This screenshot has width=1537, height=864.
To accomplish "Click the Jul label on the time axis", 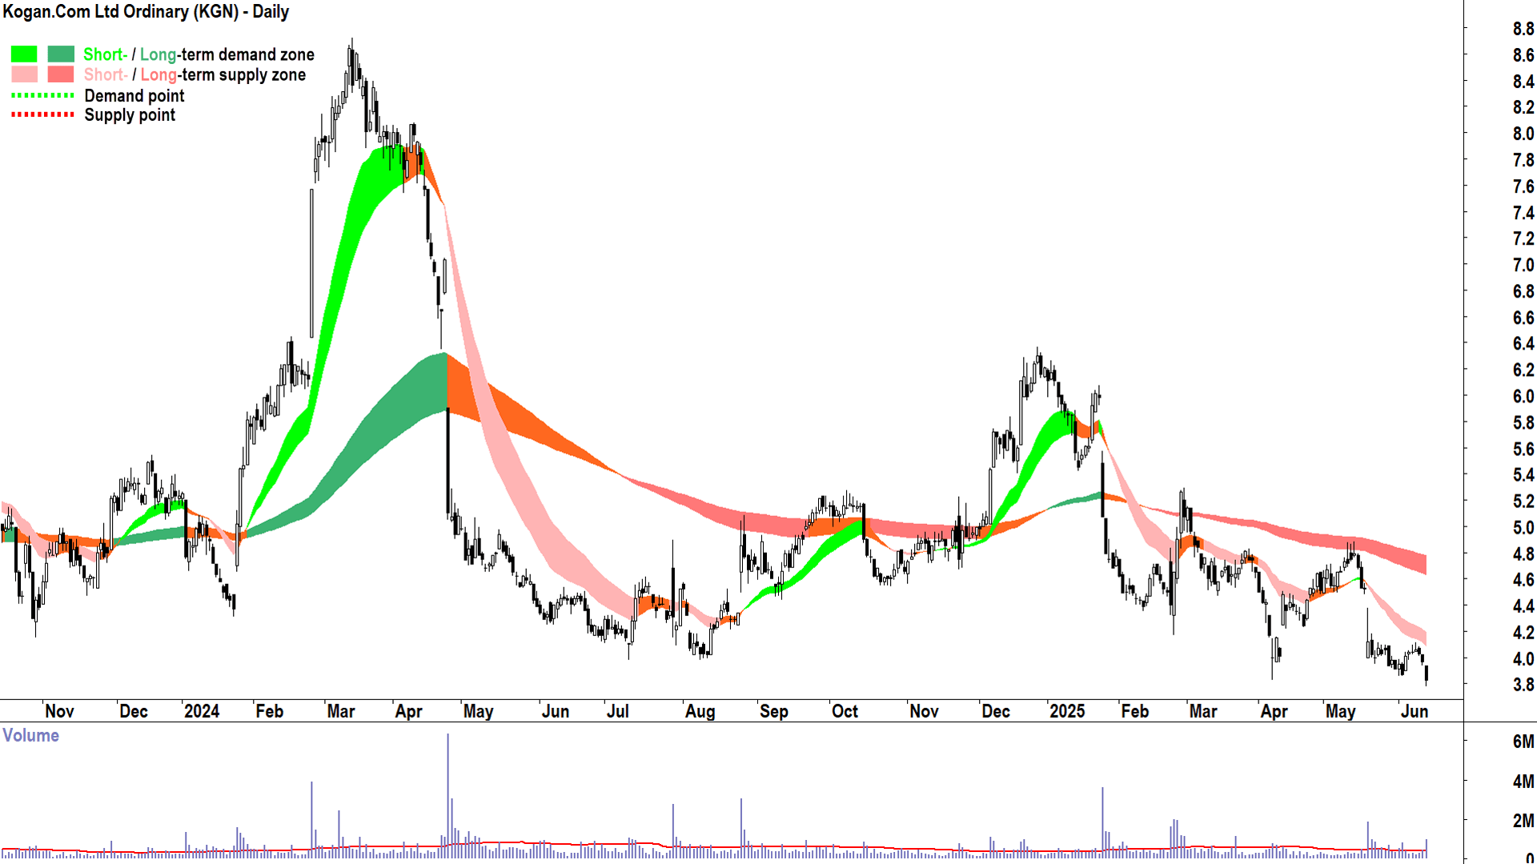I will pos(618,711).
